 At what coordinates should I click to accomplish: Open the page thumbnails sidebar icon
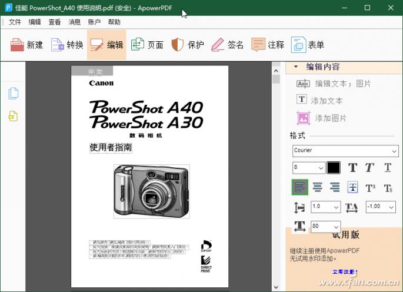pyautogui.click(x=13, y=94)
